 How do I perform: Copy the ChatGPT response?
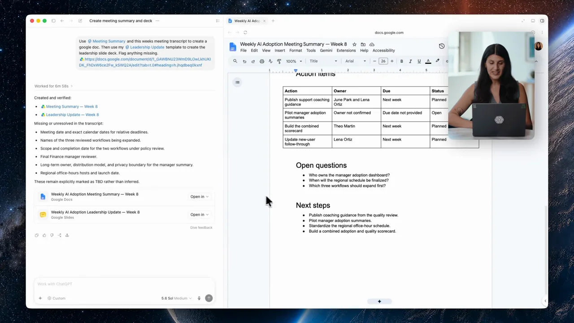tap(37, 235)
